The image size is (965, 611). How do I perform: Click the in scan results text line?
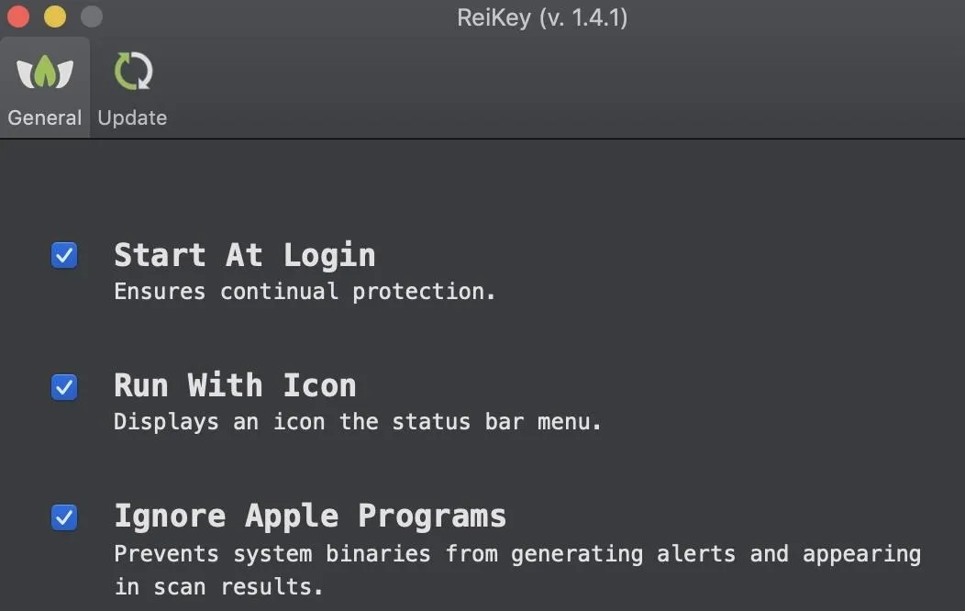(x=218, y=586)
